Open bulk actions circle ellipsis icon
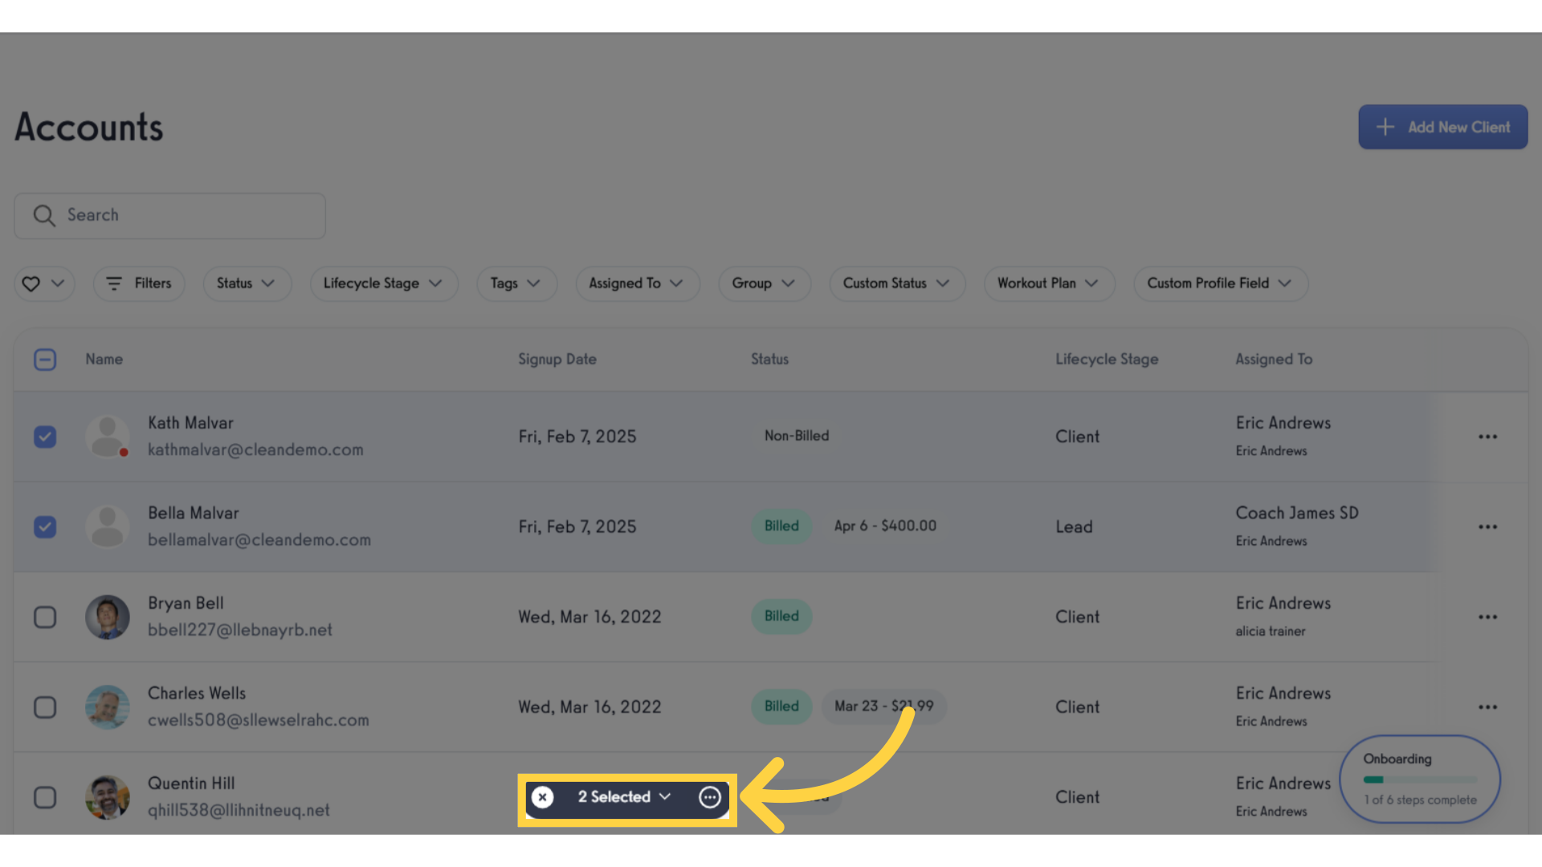1542x867 pixels. click(x=710, y=797)
